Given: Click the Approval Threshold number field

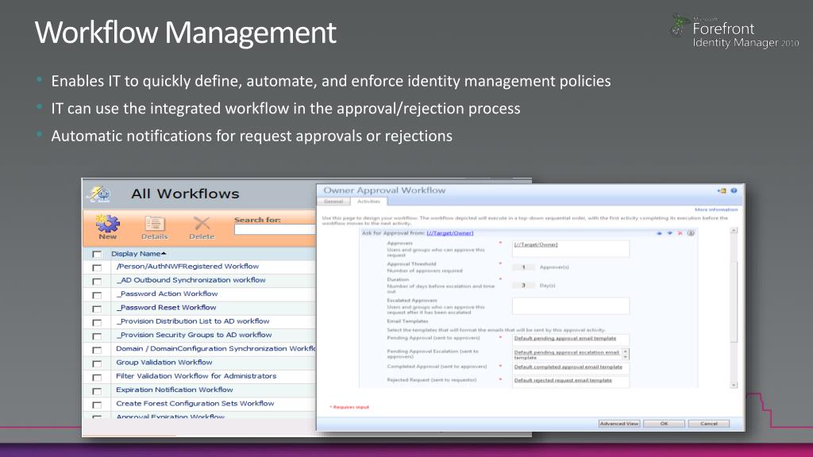Looking at the screenshot, I should (523, 267).
